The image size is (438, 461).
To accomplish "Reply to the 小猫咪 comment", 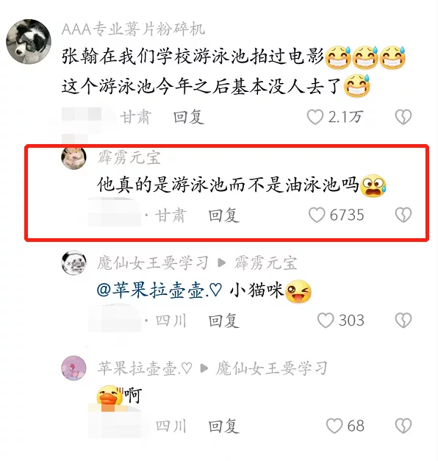I will pyautogui.click(x=223, y=321).
